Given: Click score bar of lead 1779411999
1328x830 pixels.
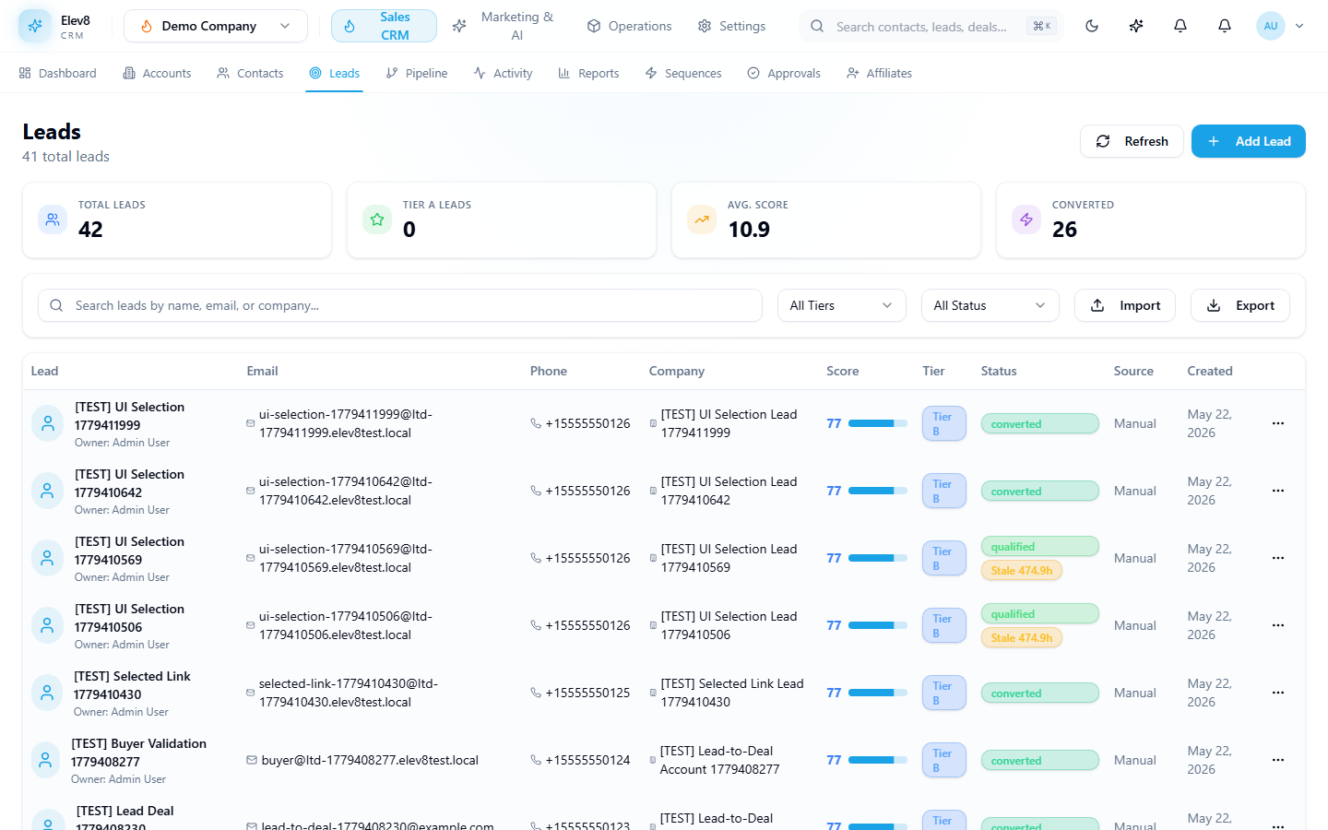Looking at the screenshot, I should 877,423.
